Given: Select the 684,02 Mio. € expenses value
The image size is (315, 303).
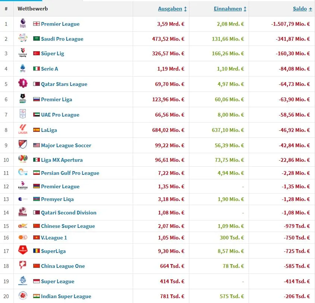Looking at the screenshot, I should click(x=168, y=130).
